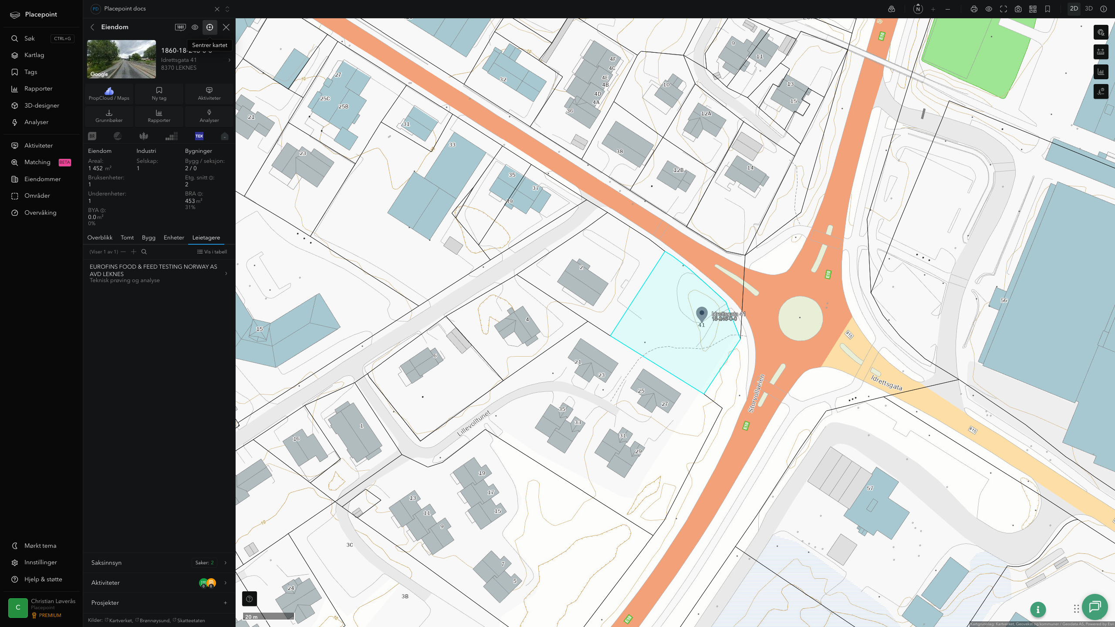Click the camera screenshot icon
Screen dimensions: 1115x627
(x=1018, y=9)
